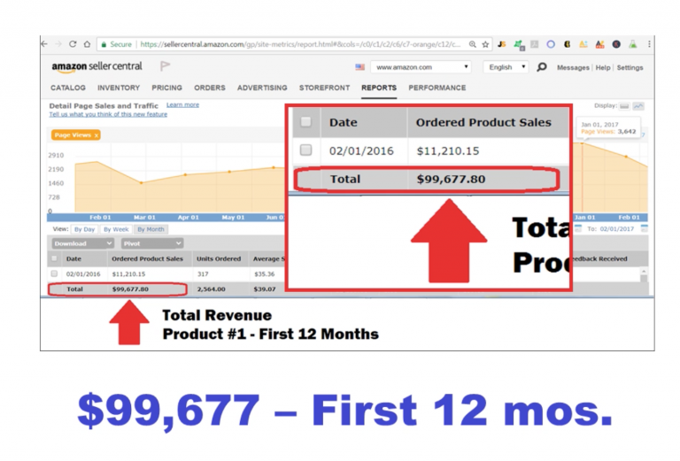Switch the display to table view icon
Image resolution: width=680 pixels, height=461 pixels.
[624, 105]
